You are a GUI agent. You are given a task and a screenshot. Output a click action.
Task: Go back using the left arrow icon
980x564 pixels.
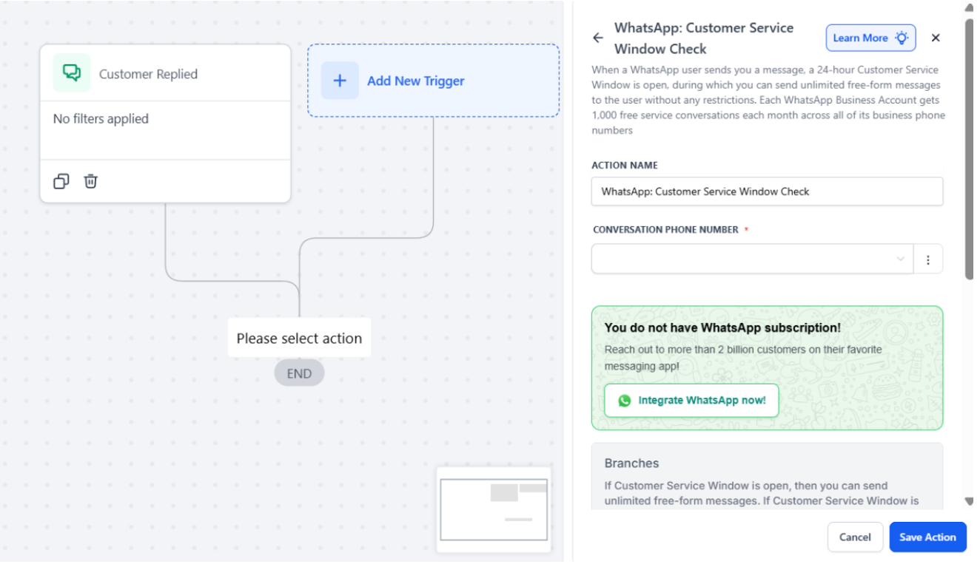click(598, 38)
